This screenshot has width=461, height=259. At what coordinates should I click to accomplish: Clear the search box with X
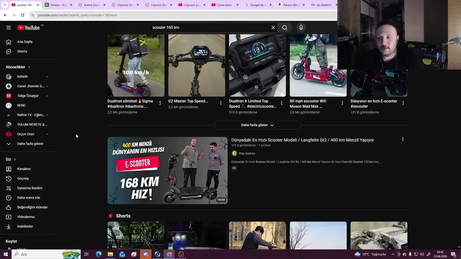click(x=273, y=28)
